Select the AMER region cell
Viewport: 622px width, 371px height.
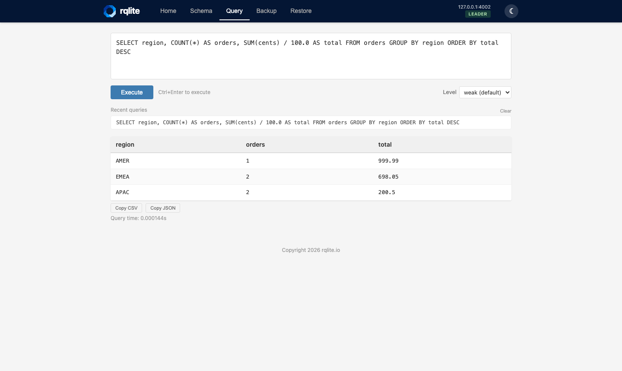pos(123,160)
